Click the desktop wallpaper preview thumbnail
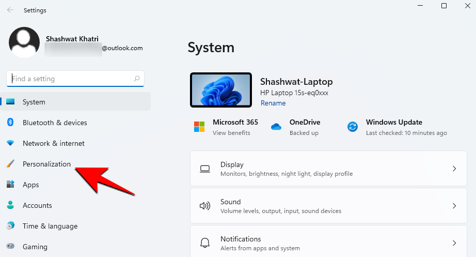The height and width of the screenshot is (257, 476). coord(221,90)
